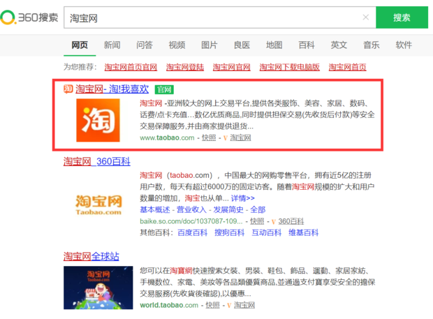Click the orange 淘 logo thumbnail
The width and height of the screenshot is (433, 319).
[x=98, y=120]
